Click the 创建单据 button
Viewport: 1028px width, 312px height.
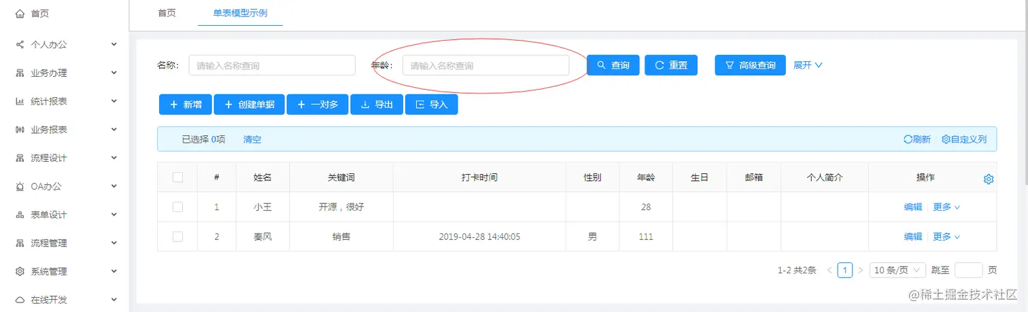click(250, 105)
